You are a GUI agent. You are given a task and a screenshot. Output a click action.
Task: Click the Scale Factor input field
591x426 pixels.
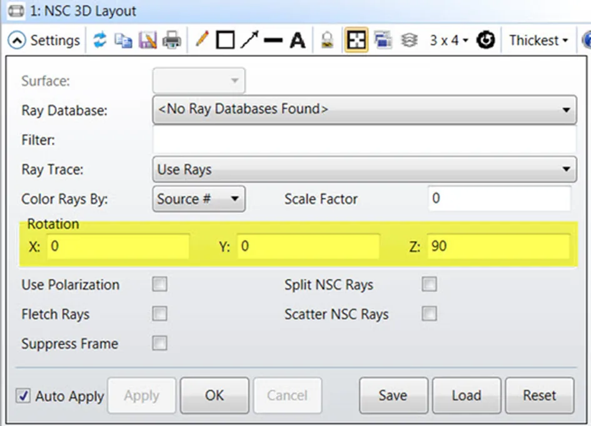pyautogui.click(x=500, y=198)
